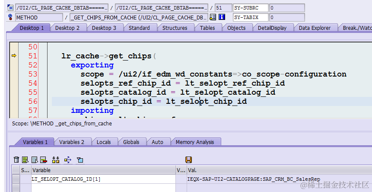This screenshot has width=372, height=192.
Task: Click lt_selopt_chip_id on line 56
Action: coord(207,101)
